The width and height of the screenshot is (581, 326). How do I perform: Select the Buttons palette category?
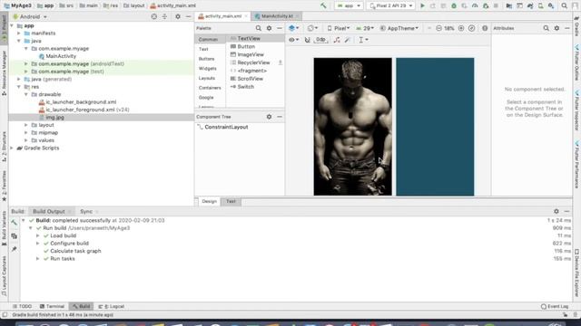coord(206,59)
